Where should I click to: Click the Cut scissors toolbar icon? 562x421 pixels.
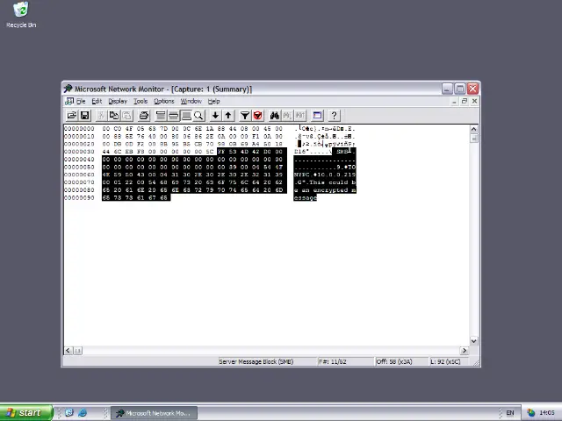[101, 115]
